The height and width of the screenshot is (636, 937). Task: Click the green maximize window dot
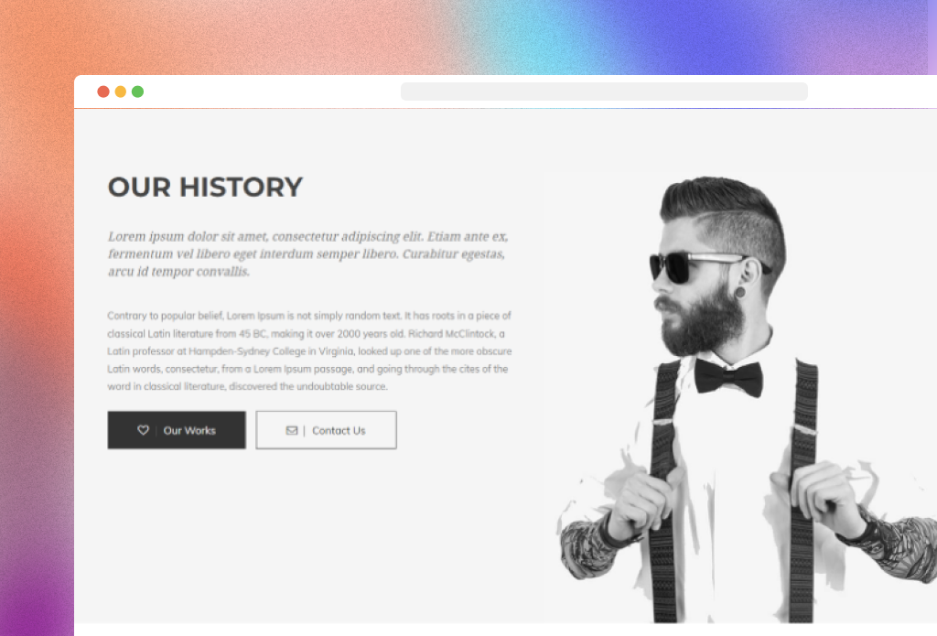(x=137, y=92)
